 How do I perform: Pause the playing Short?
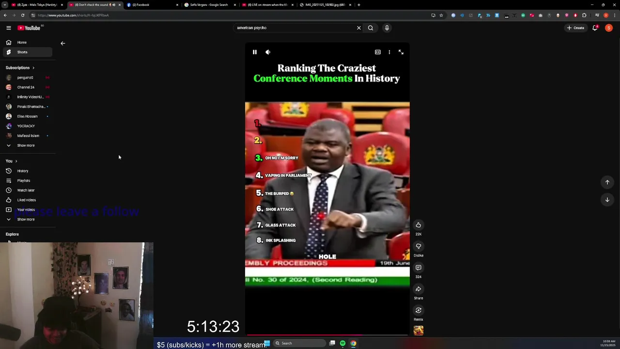tap(255, 52)
